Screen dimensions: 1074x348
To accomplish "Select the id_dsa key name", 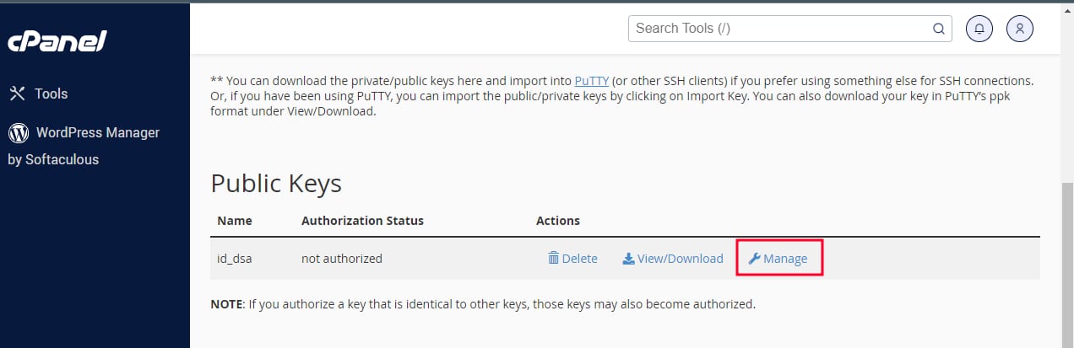I will point(235,259).
